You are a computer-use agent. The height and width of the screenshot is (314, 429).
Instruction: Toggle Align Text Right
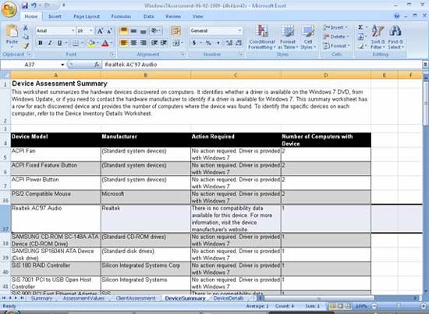pos(143,43)
